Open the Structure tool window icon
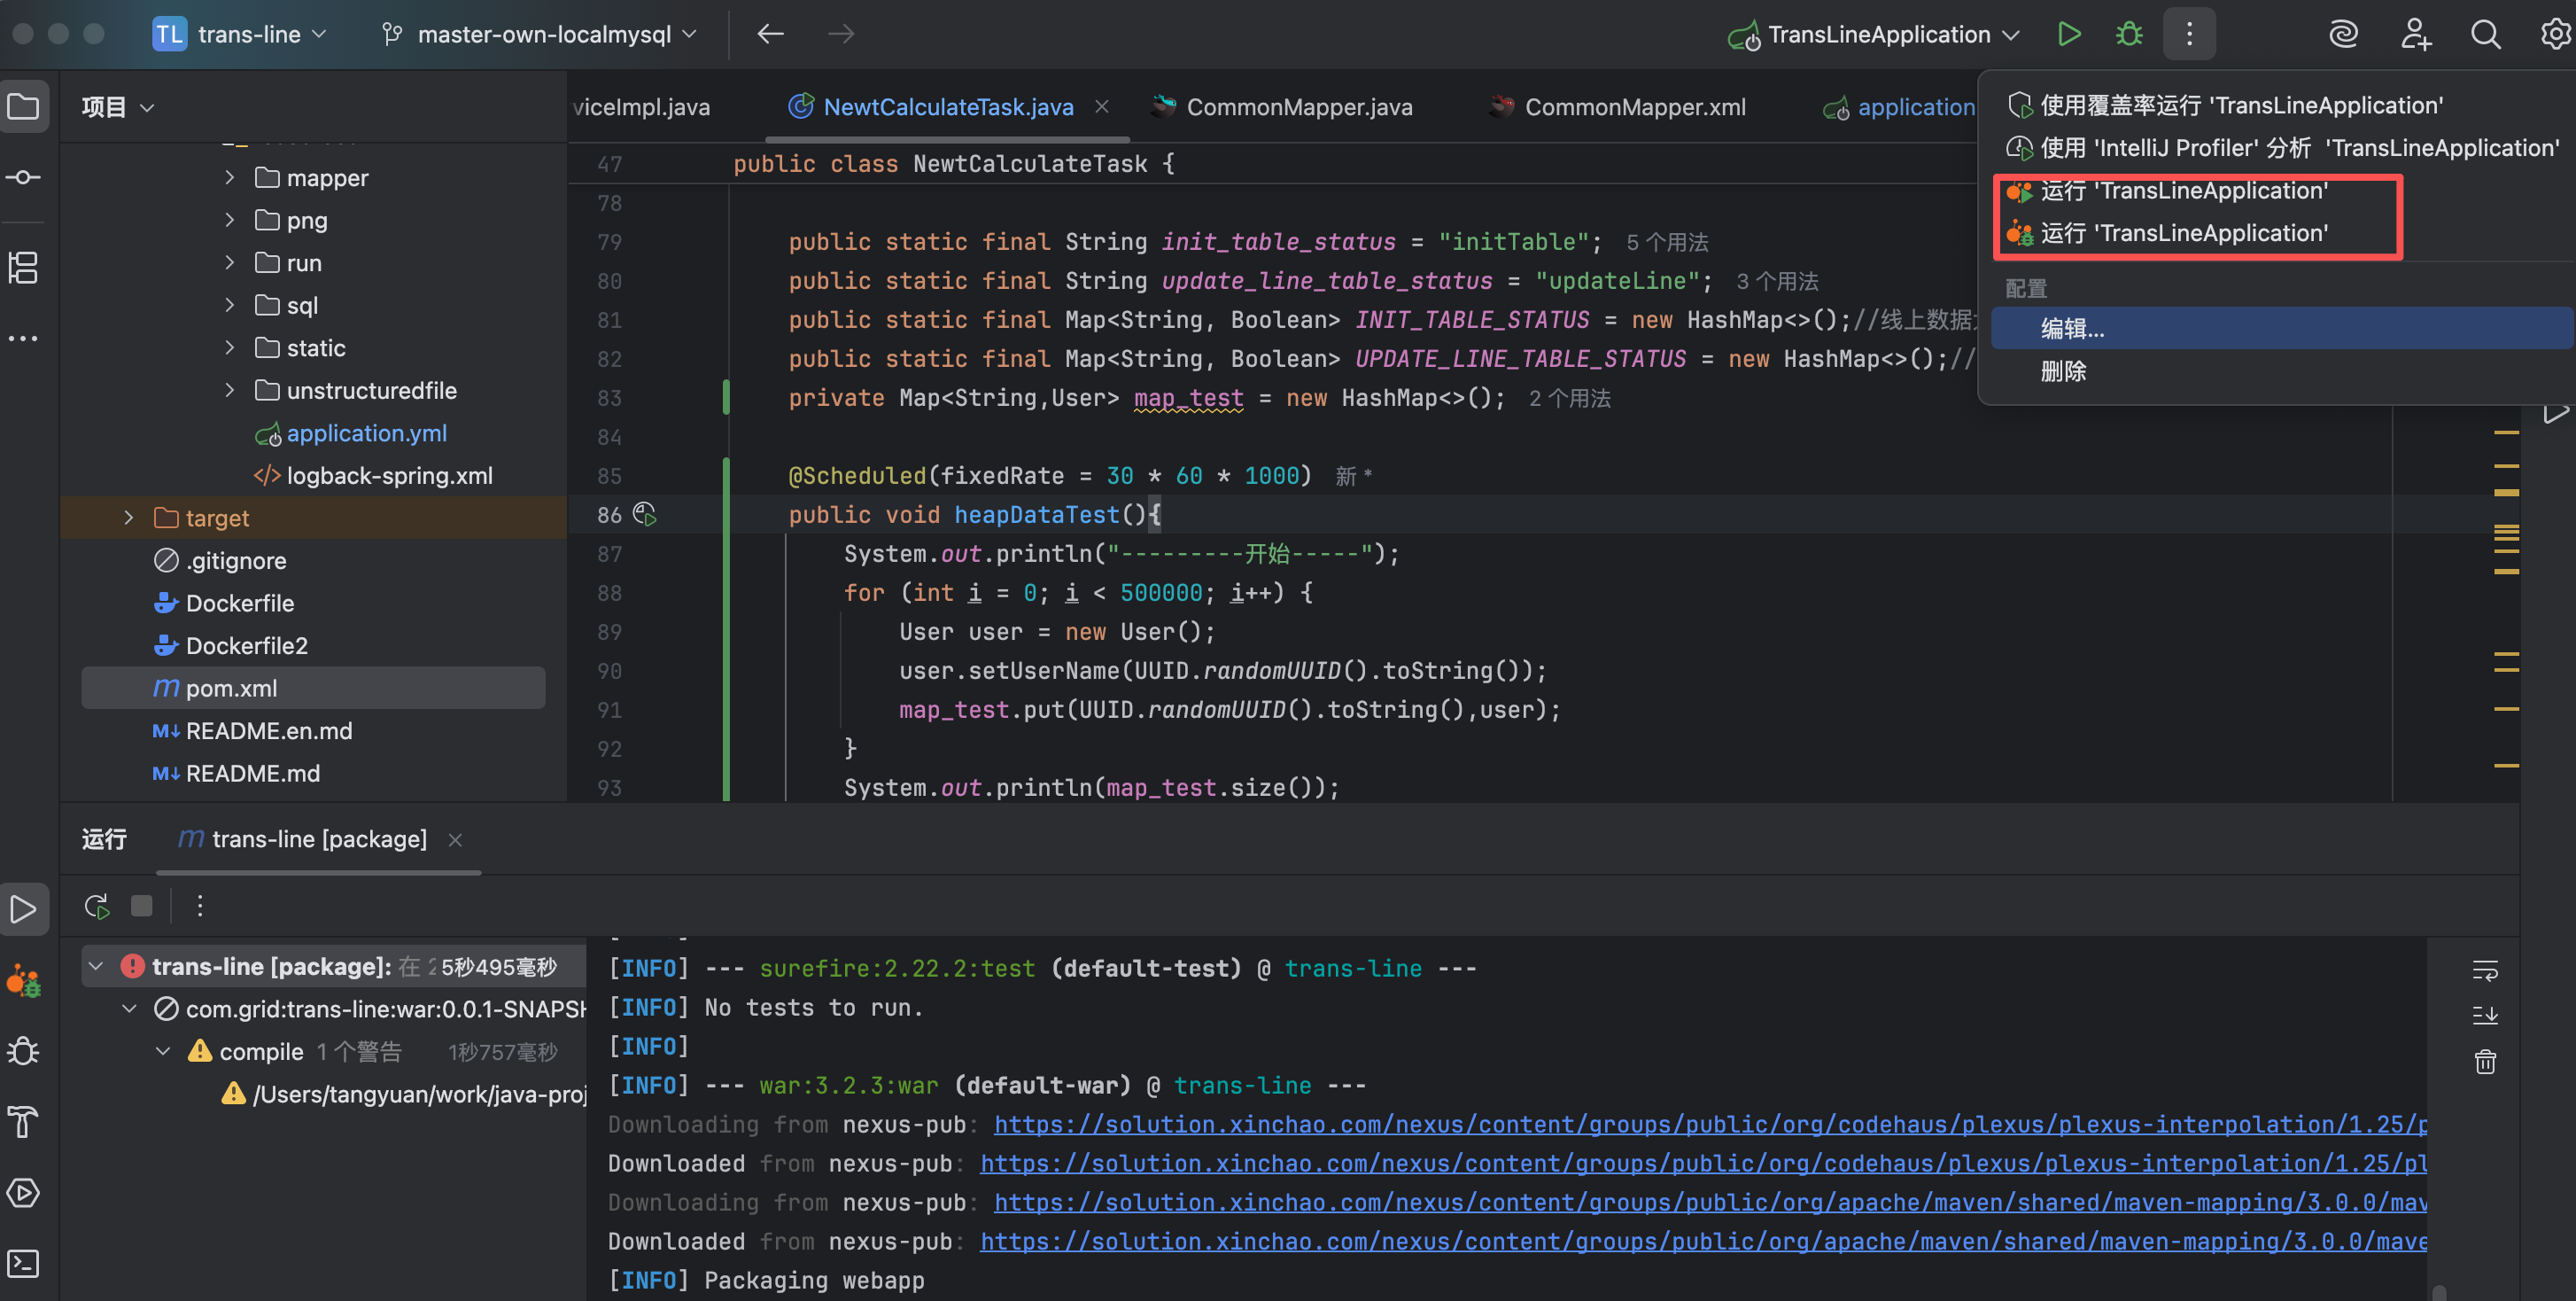The width and height of the screenshot is (2576, 1301). (23, 268)
